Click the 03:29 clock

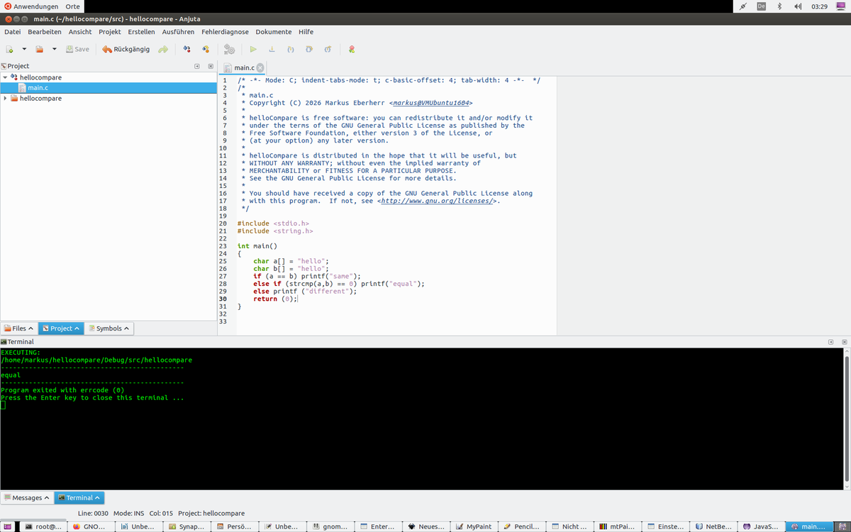click(x=819, y=6)
